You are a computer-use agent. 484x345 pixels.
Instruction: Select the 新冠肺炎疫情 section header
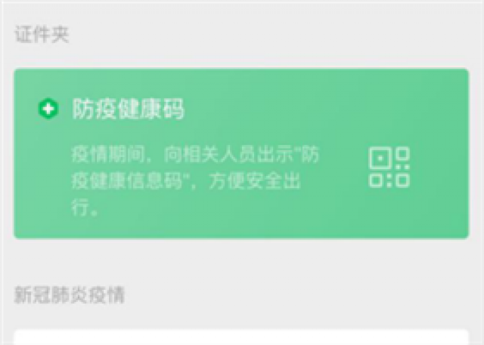(70, 294)
